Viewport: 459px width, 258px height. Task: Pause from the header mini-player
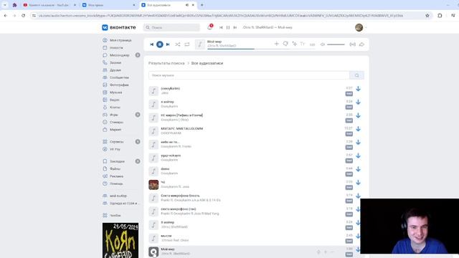pos(228,27)
